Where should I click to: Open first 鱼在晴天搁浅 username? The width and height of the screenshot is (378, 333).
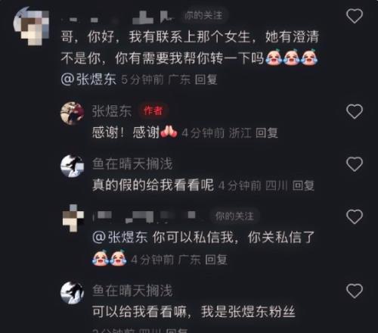point(132,164)
